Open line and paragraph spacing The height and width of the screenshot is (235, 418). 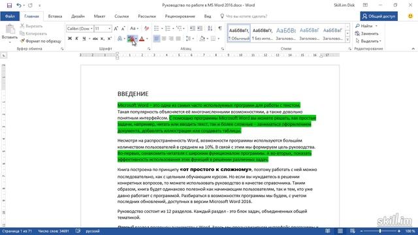[188, 39]
